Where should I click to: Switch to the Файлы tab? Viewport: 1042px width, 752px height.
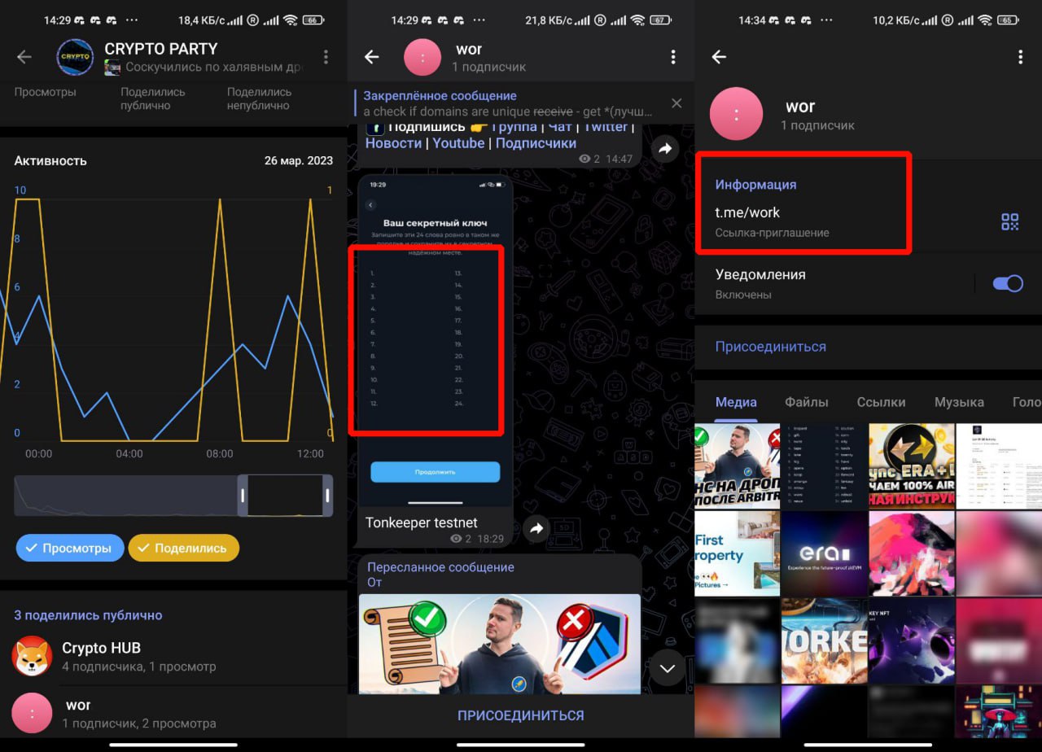pyautogui.click(x=807, y=402)
